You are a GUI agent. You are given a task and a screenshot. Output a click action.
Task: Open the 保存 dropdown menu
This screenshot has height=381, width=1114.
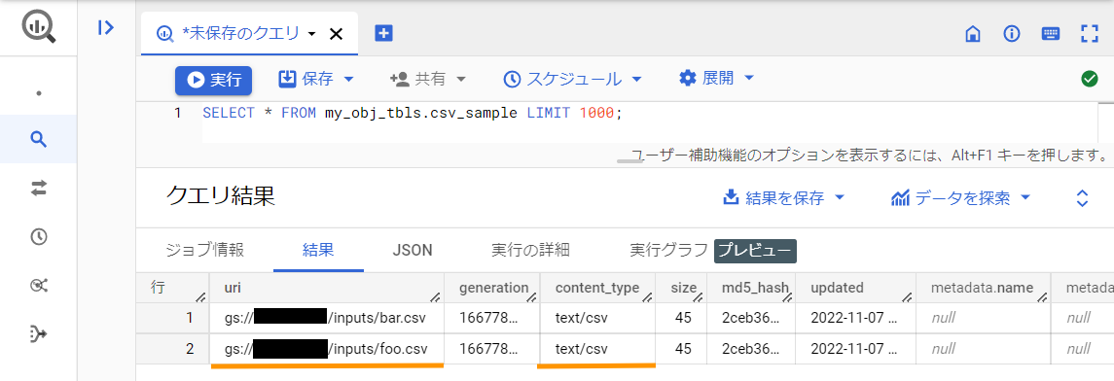tap(315, 79)
